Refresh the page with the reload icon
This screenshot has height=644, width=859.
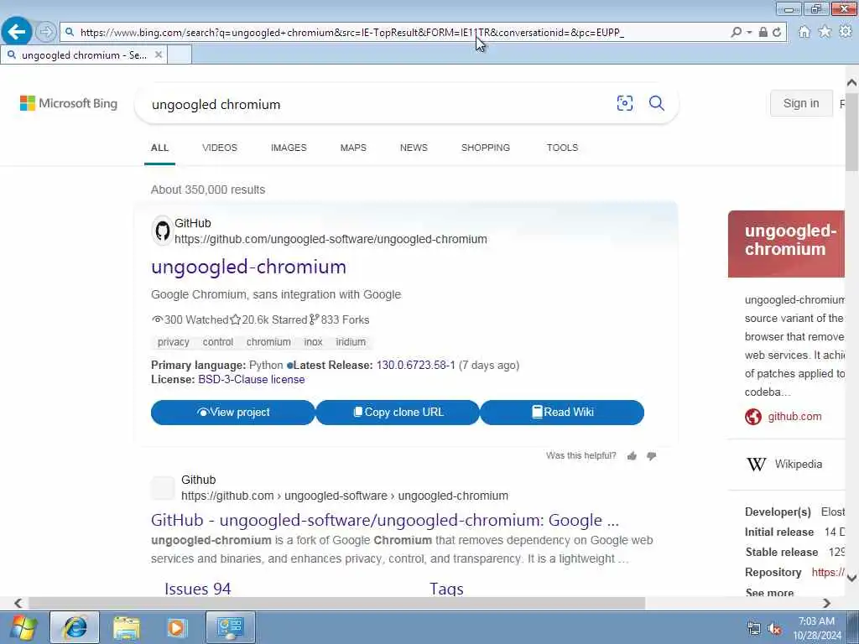click(x=776, y=33)
